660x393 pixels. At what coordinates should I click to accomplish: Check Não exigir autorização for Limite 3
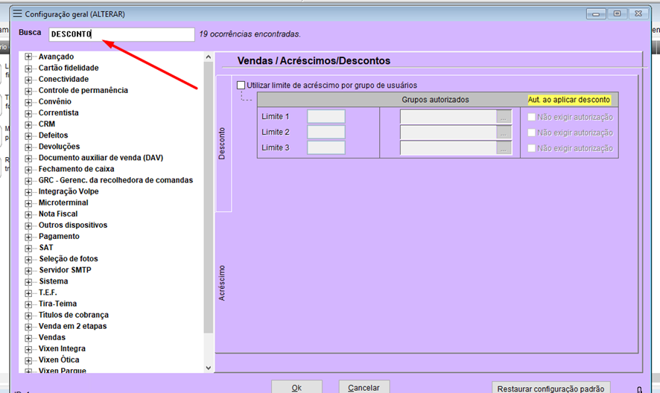point(531,148)
